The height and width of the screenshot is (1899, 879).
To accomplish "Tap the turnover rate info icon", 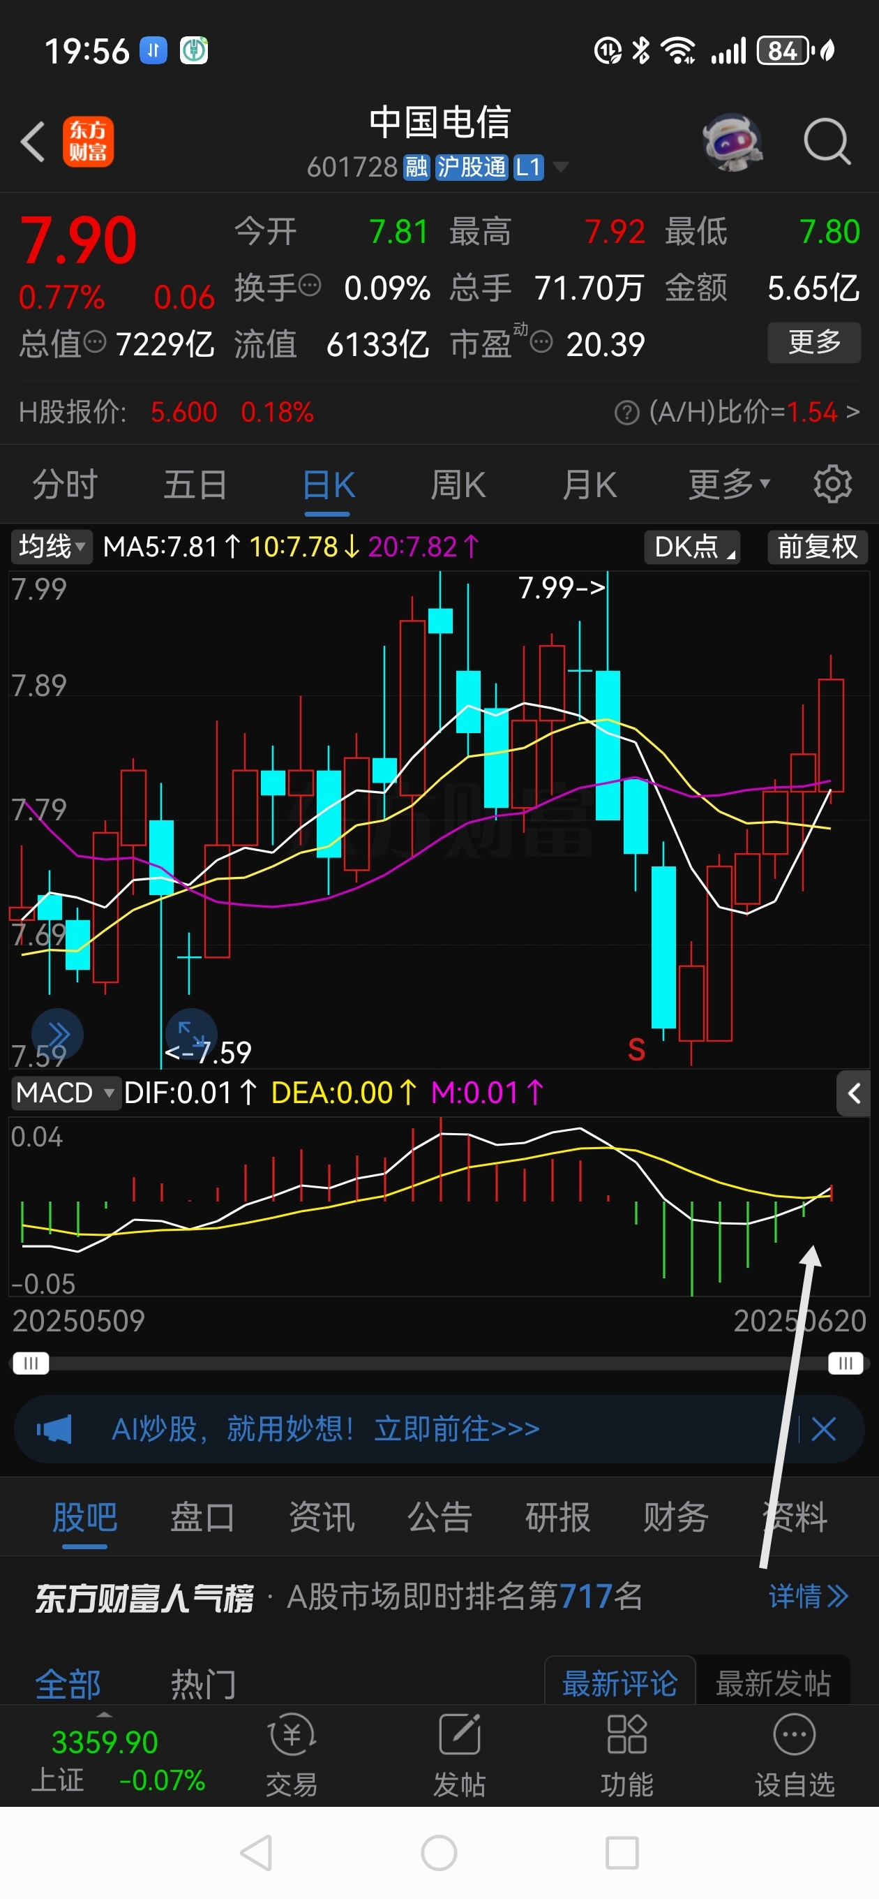I will tap(310, 285).
